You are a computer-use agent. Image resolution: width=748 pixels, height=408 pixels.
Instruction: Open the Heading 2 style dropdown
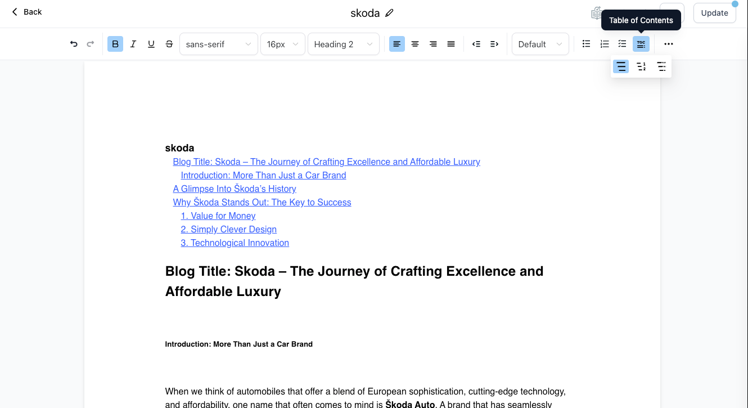tap(343, 43)
